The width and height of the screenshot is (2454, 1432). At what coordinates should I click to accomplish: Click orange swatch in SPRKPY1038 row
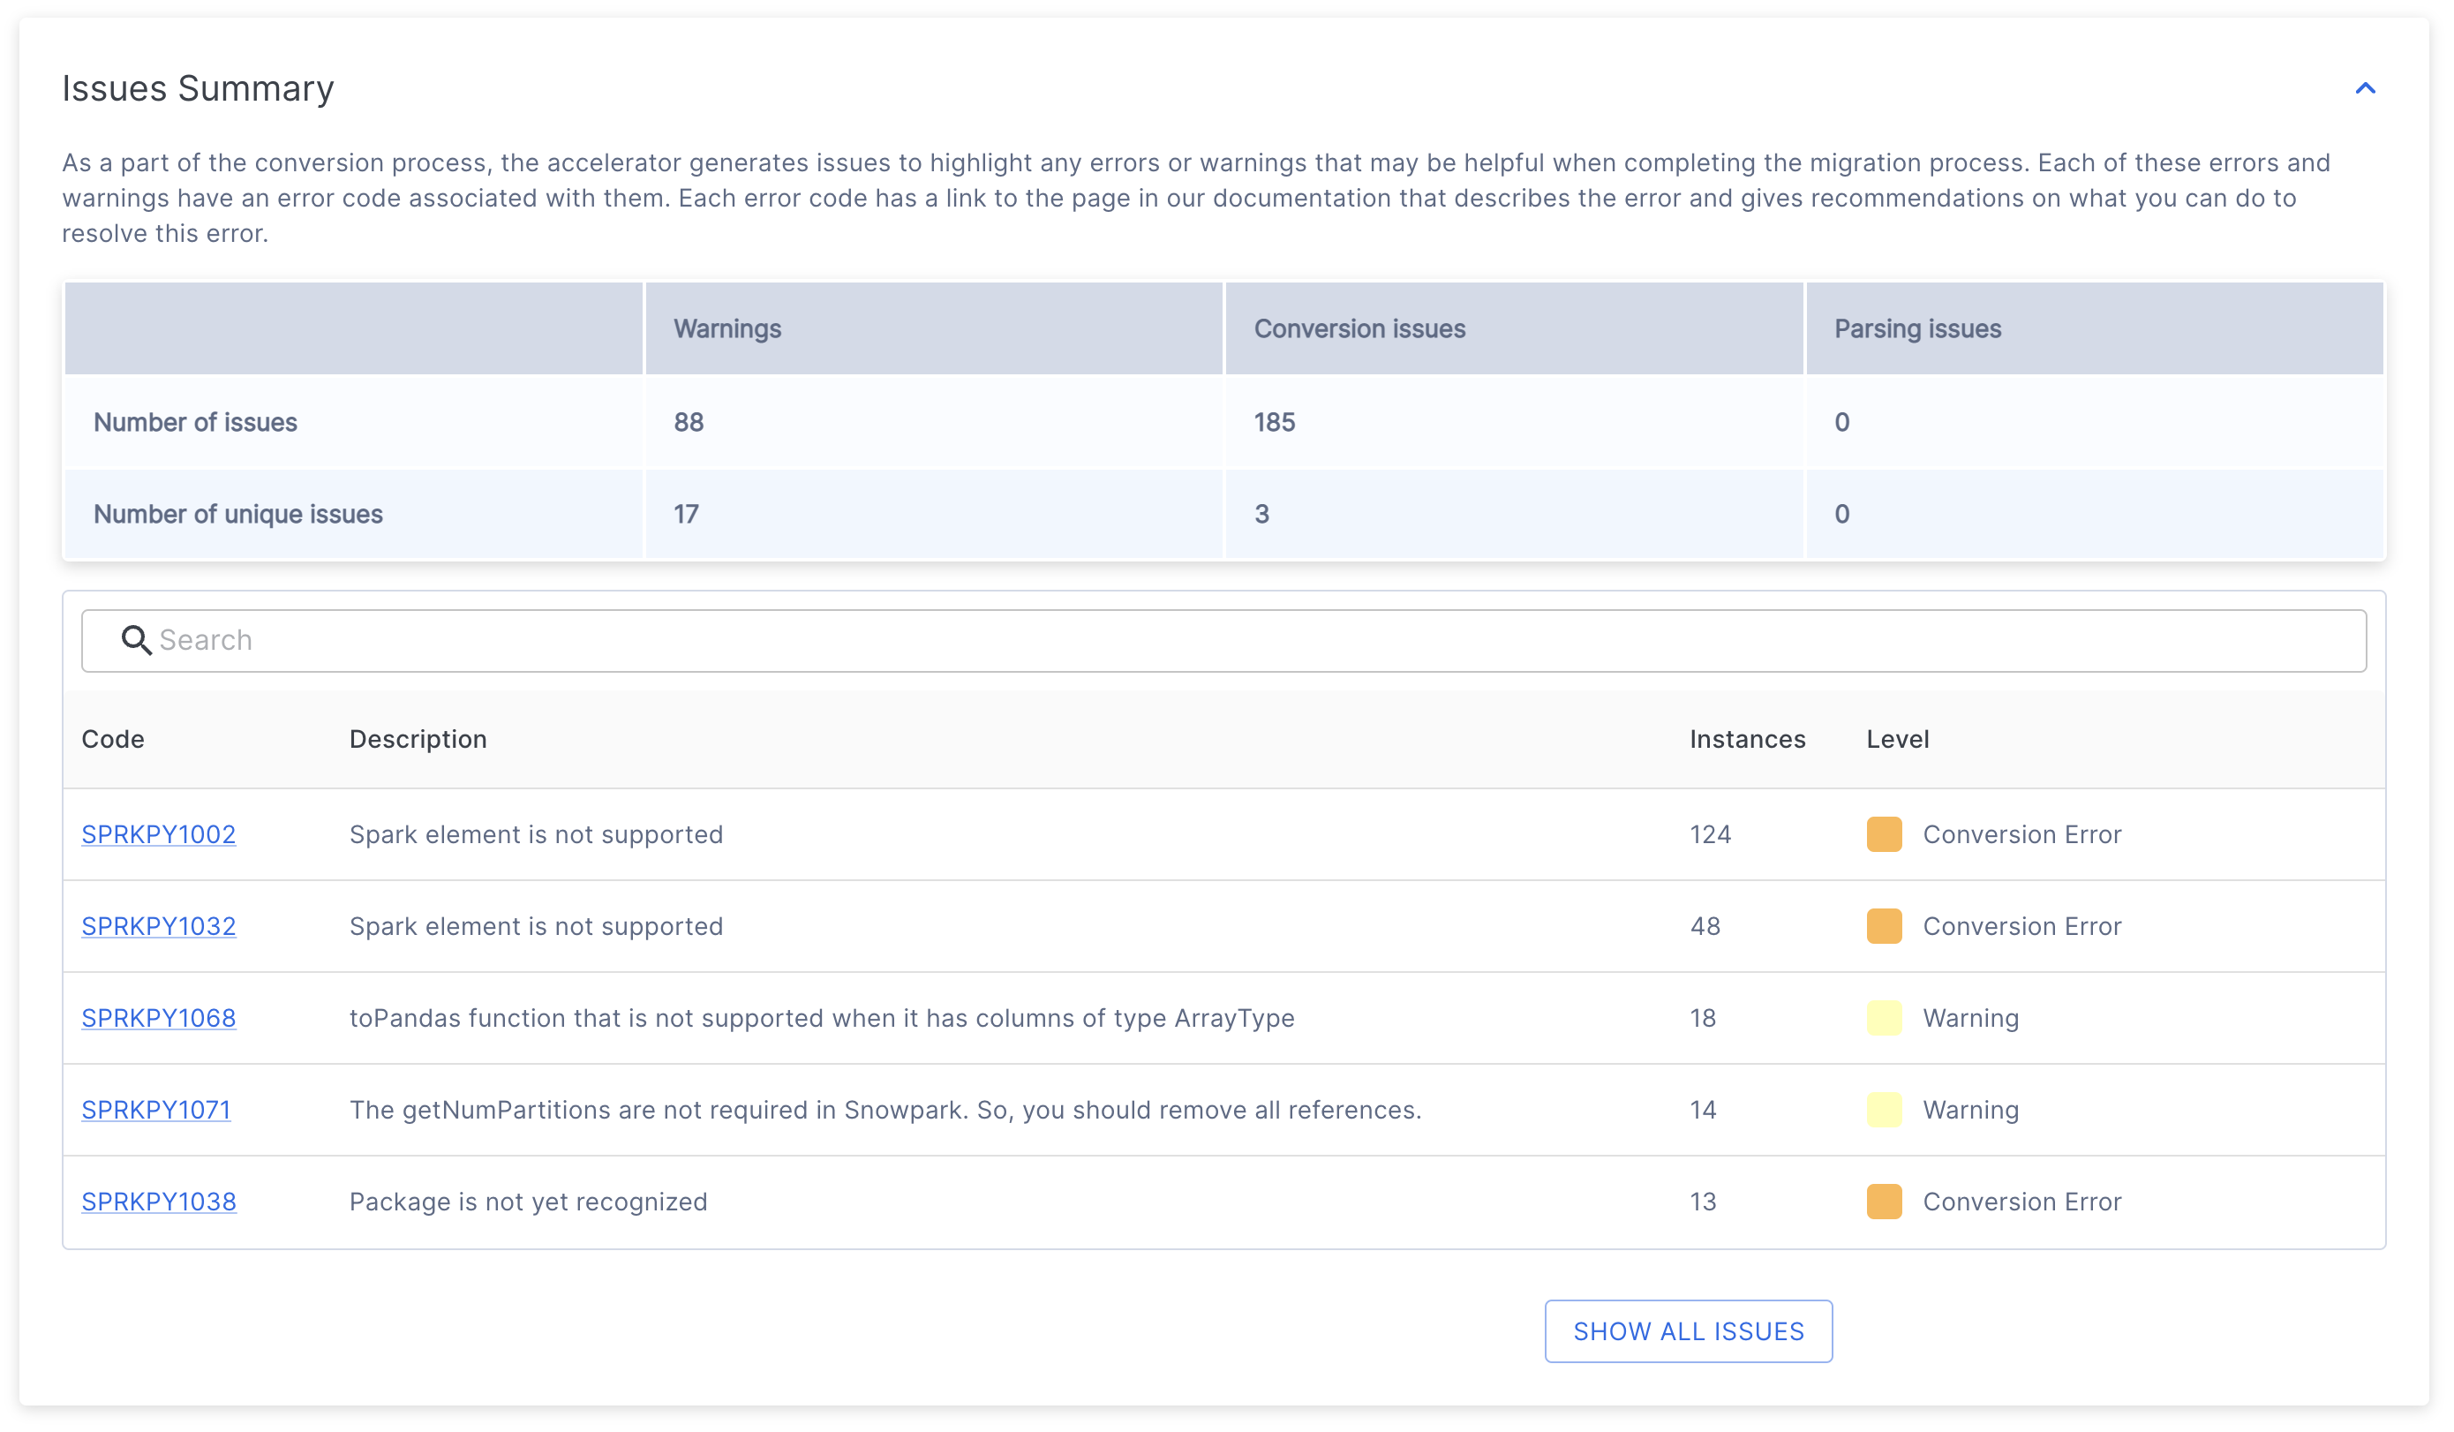[1884, 1201]
